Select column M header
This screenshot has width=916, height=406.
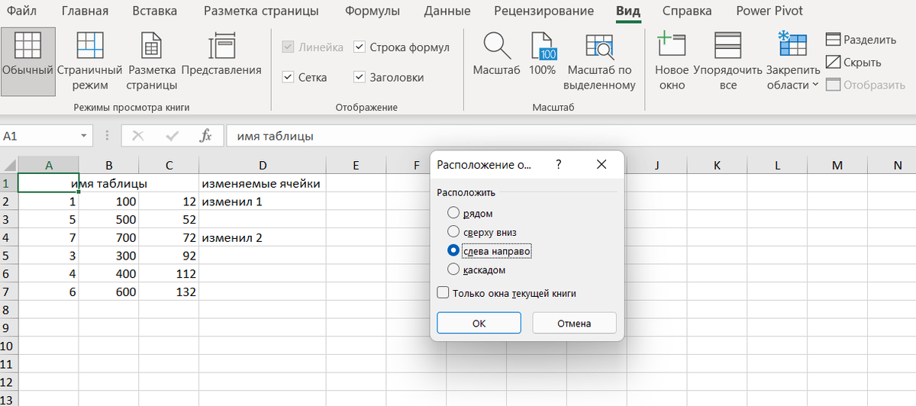(x=837, y=165)
